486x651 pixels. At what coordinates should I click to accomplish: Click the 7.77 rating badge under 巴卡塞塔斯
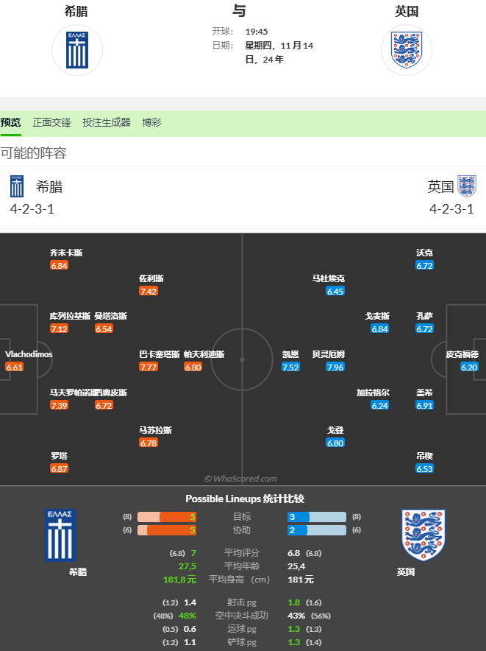point(149,367)
